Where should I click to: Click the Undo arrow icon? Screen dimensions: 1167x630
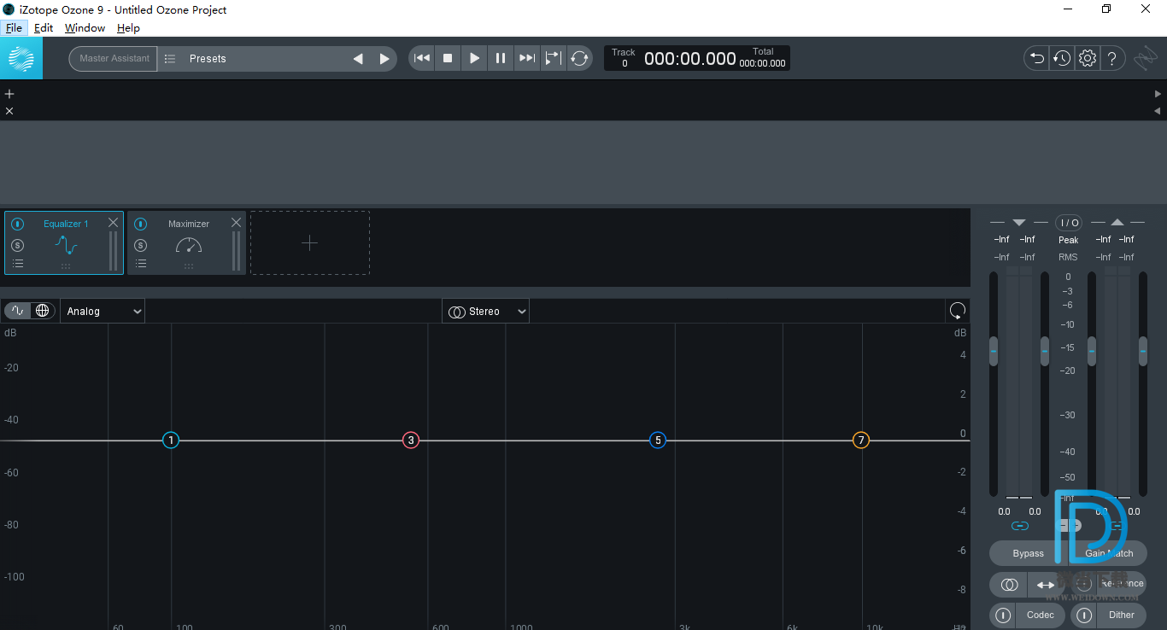pos(1037,58)
